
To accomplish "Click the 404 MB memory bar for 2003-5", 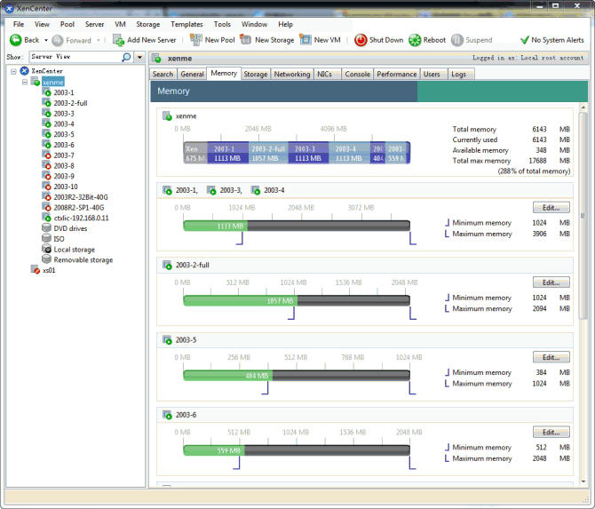I will 227,376.
